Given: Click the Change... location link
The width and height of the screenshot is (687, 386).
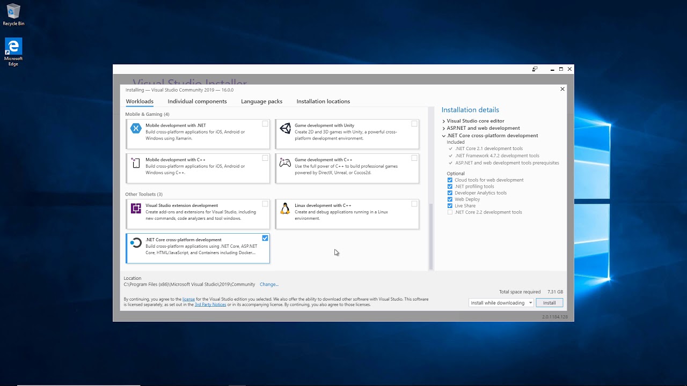Looking at the screenshot, I should coord(269,285).
